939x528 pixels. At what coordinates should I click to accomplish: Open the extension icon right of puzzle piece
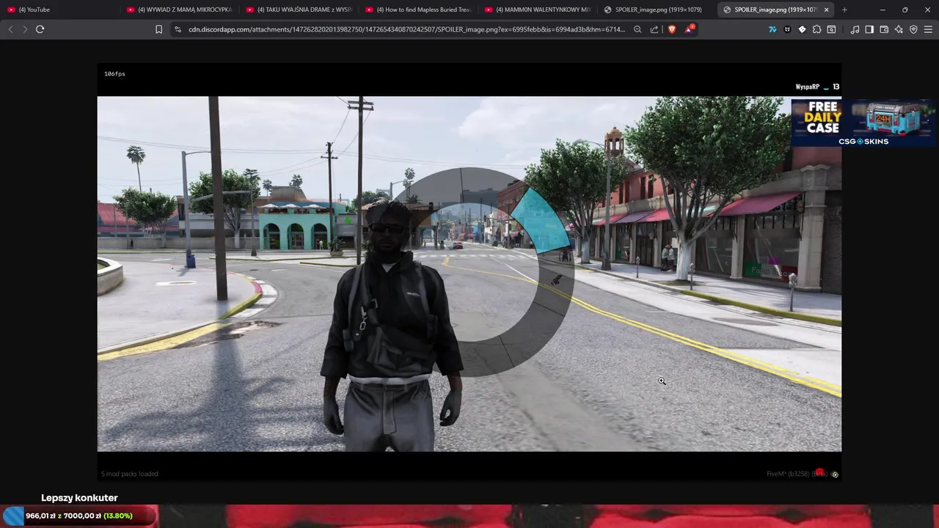(831, 29)
